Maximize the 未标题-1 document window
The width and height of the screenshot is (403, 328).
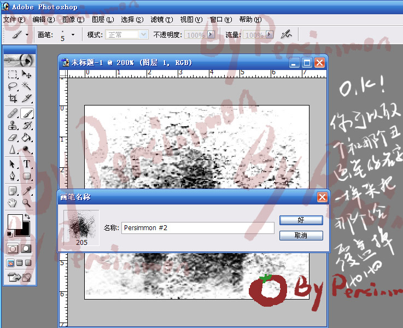point(307,63)
